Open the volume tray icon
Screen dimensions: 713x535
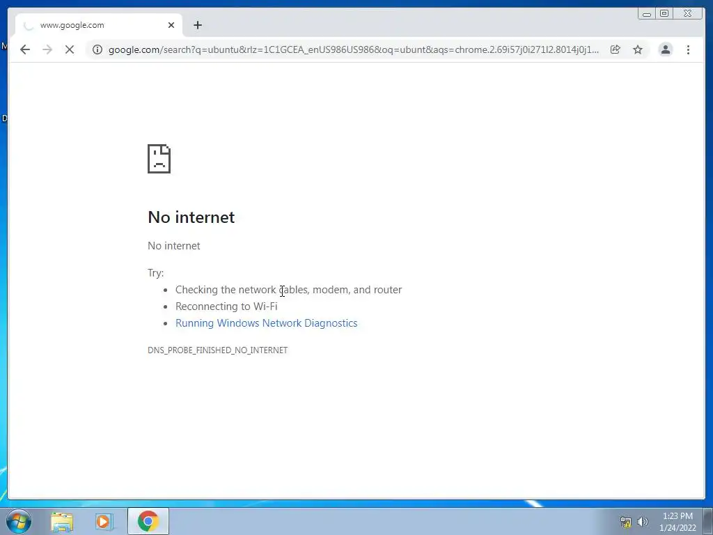pyautogui.click(x=643, y=522)
